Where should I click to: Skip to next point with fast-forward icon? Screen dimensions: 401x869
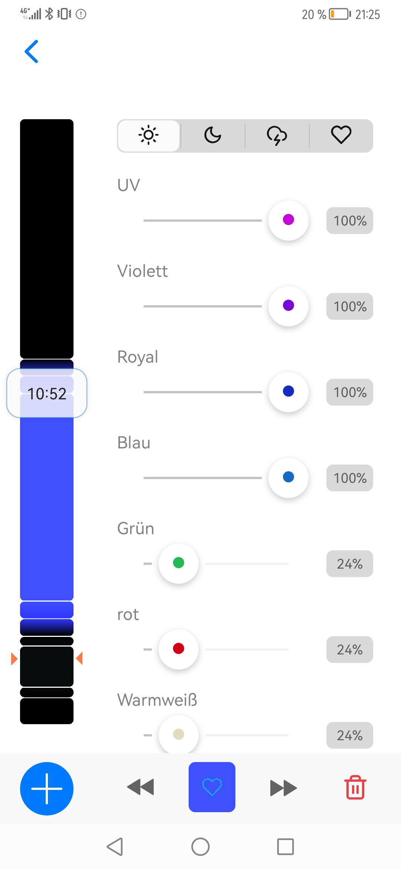pos(283,788)
